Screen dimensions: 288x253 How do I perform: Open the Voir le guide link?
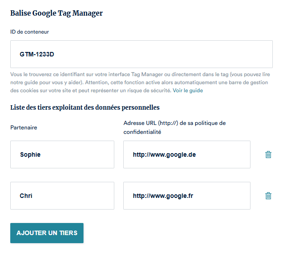(x=188, y=90)
